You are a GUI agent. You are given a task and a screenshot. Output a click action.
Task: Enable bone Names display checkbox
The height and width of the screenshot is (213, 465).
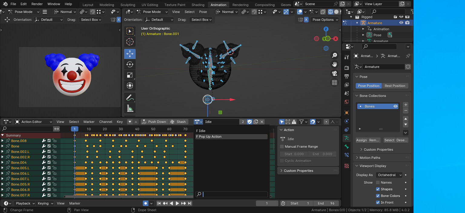pos(378,182)
